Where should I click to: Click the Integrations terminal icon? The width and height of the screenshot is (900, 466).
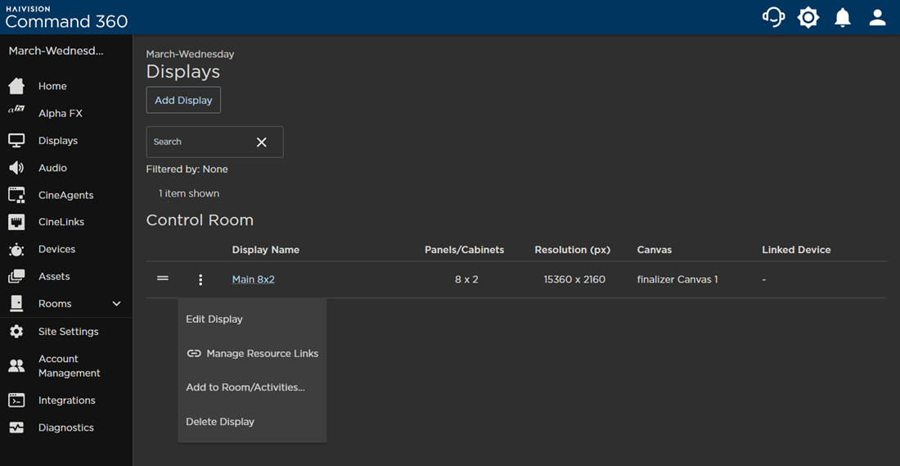pyautogui.click(x=16, y=400)
